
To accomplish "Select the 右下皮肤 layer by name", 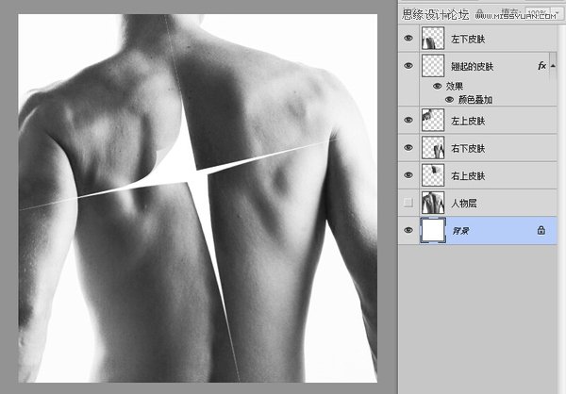I will pos(468,149).
